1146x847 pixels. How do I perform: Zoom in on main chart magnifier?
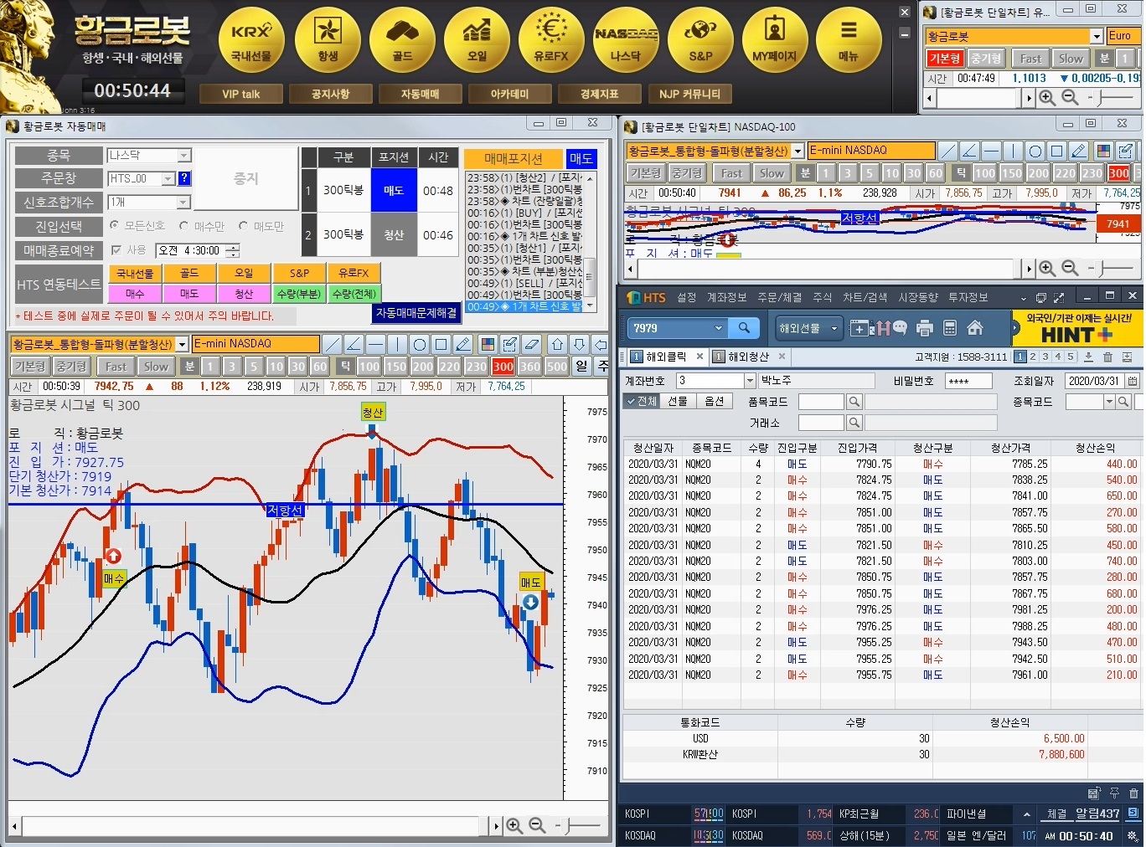[x=514, y=826]
